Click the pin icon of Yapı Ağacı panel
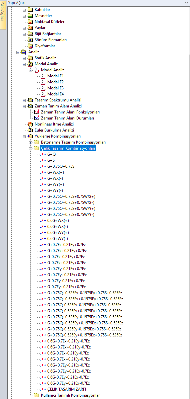Screen dimensions: 190x399 187,3
